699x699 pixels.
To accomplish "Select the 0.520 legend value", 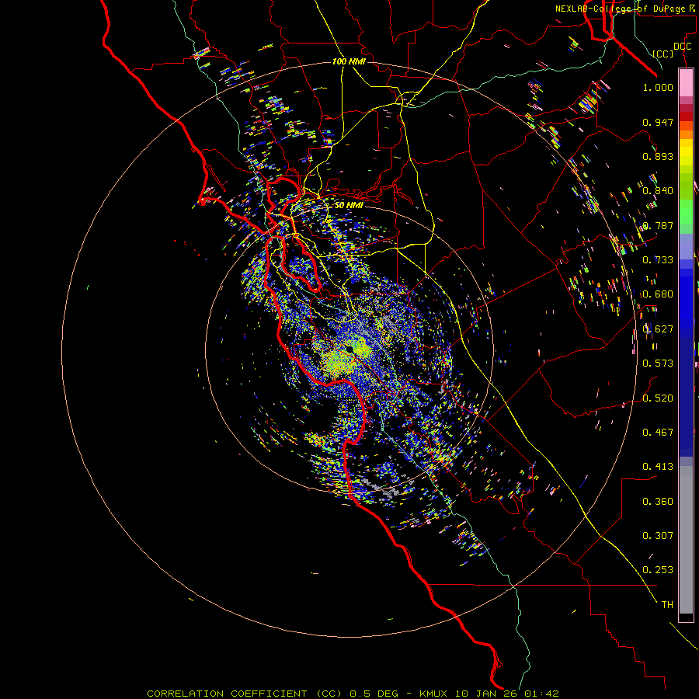I will pyautogui.click(x=658, y=398).
